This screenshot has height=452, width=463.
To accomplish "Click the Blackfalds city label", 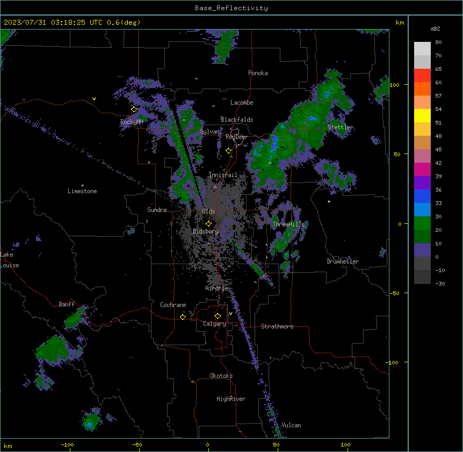I will (x=237, y=120).
